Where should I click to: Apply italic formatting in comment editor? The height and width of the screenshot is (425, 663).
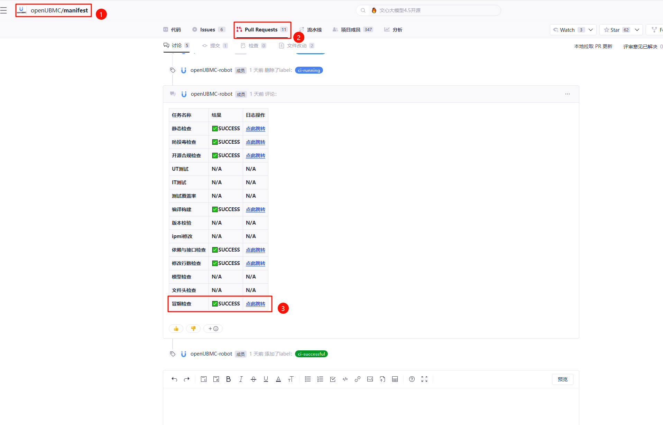point(241,379)
